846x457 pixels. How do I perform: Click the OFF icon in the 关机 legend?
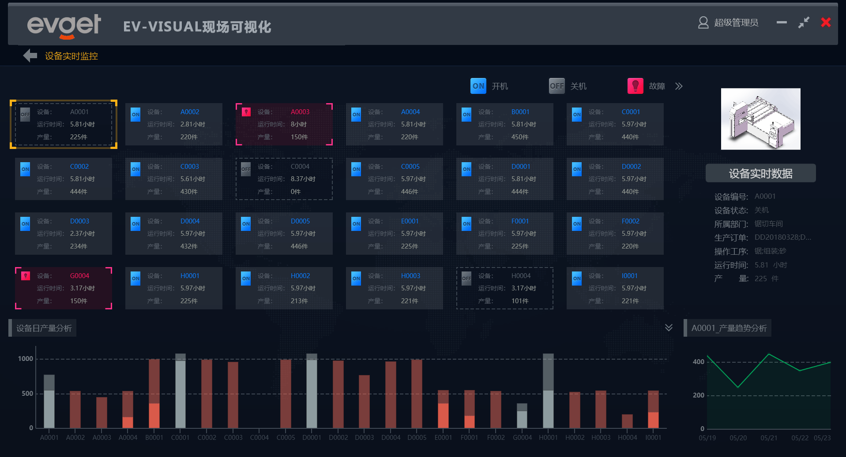coord(556,85)
